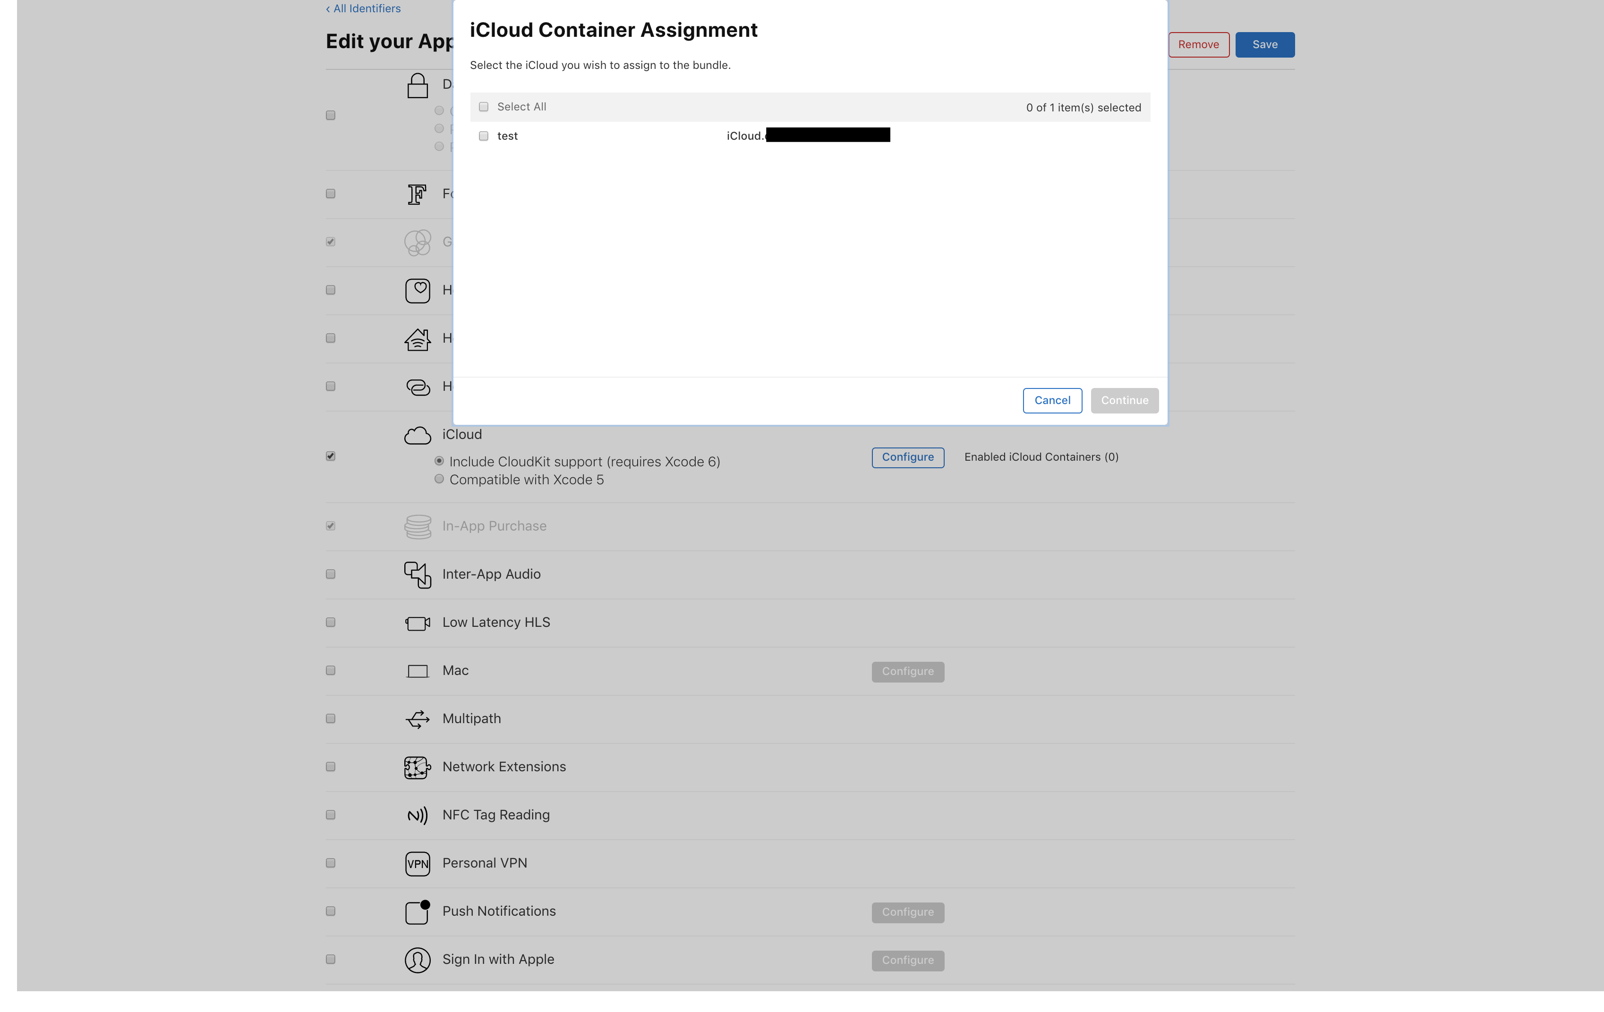
Task: Click the Push Notifications Configure button
Action: [908, 912]
